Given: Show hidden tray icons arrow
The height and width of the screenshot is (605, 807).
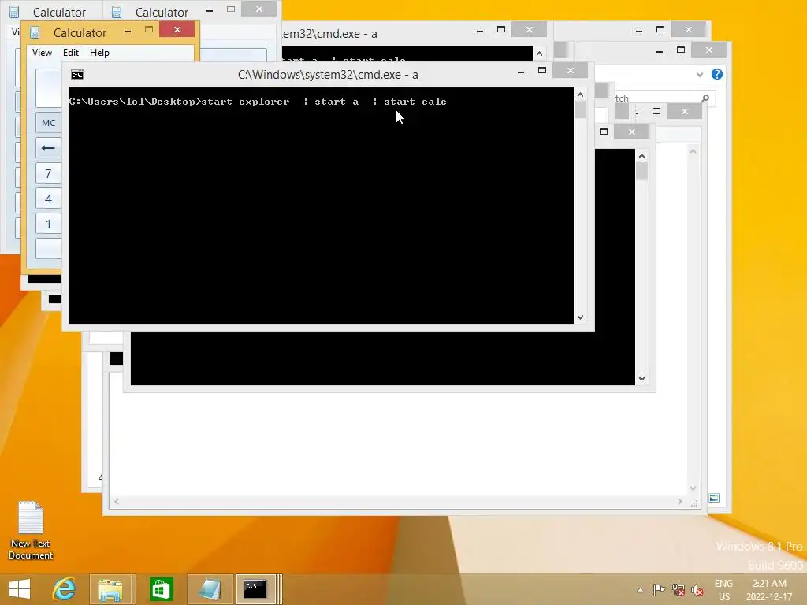Looking at the screenshot, I should pos(640,590).
